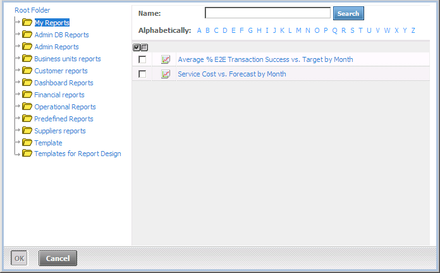This screenshot has height=273, width=440.
Task: Open the Templates for Report Design folder
Action: (x=78, y=154)
